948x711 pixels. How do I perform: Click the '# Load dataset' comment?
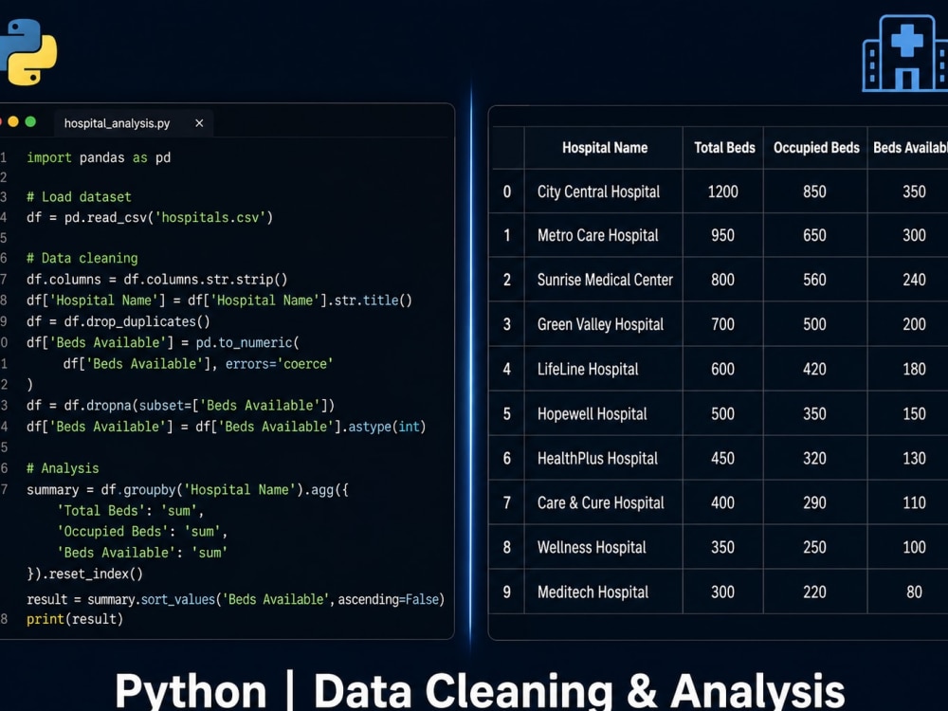click(x=79, y=197)
